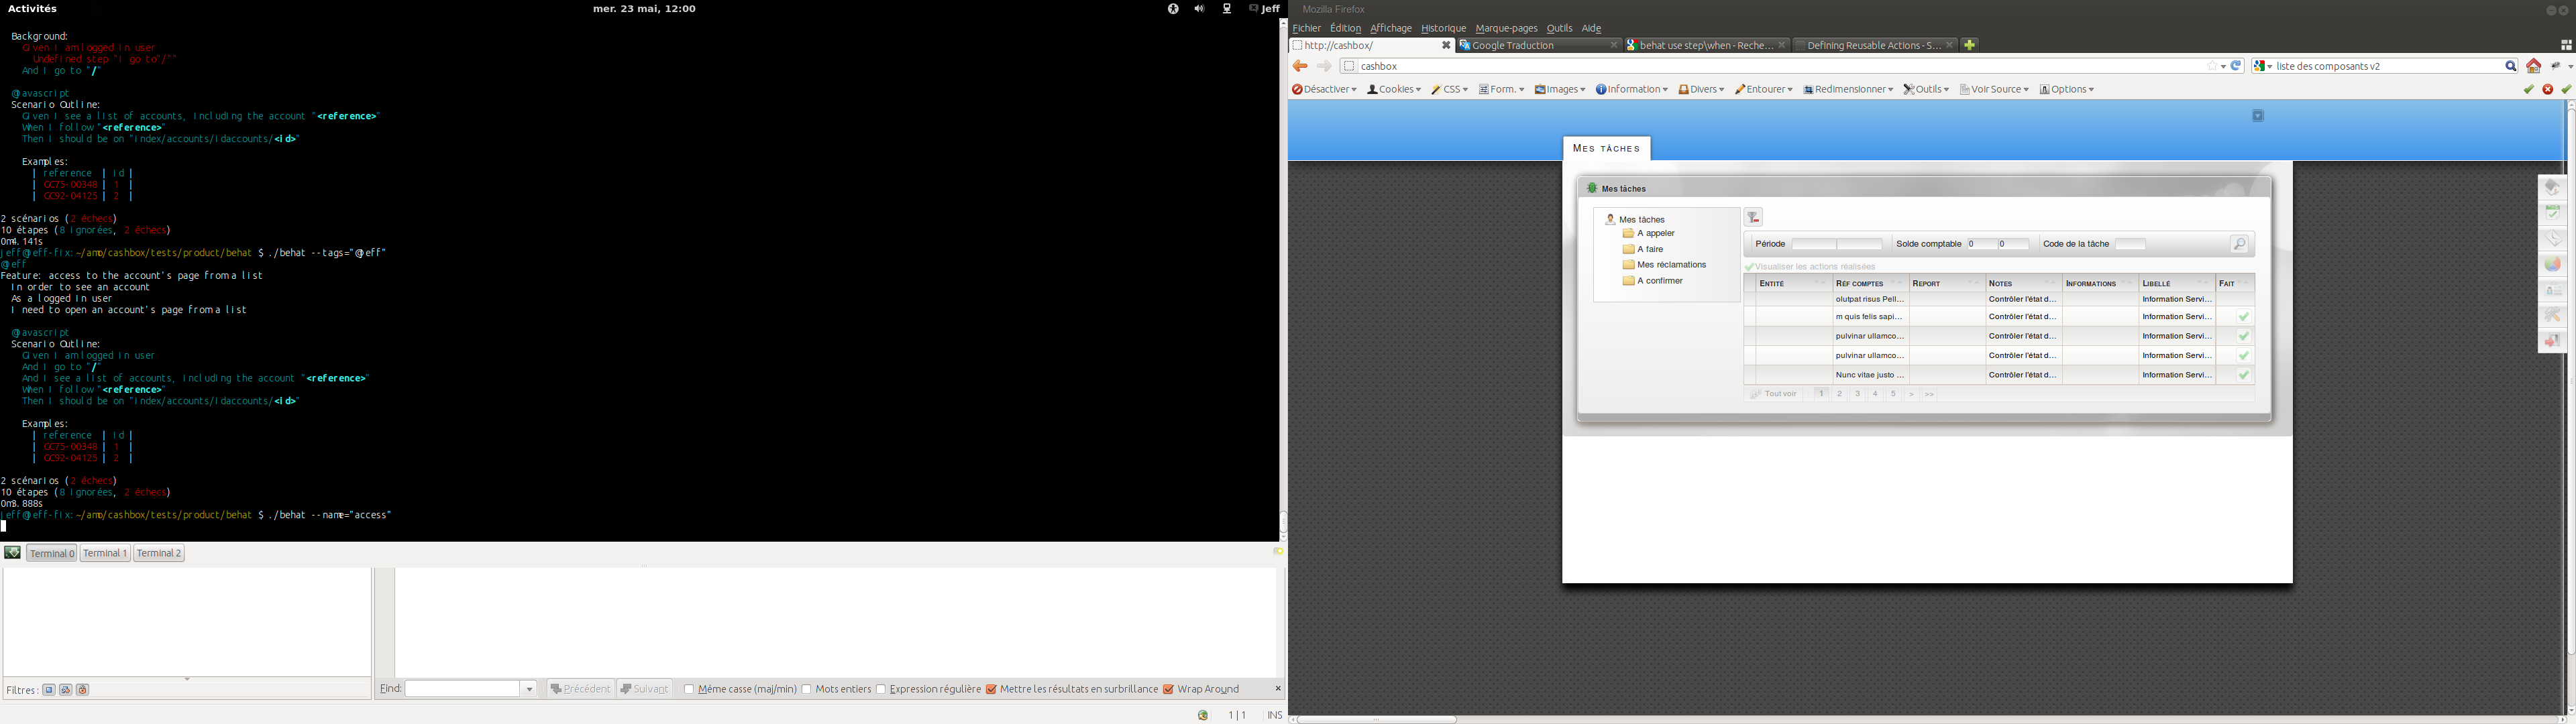Click the magnifier search button in filter bar
This screenshot has height=724, width=2576.
pos(2240,245)
